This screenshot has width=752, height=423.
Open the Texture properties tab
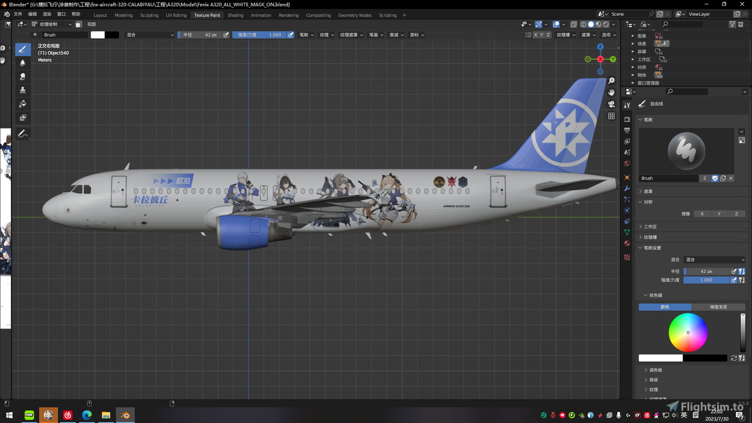pos(627,257)
